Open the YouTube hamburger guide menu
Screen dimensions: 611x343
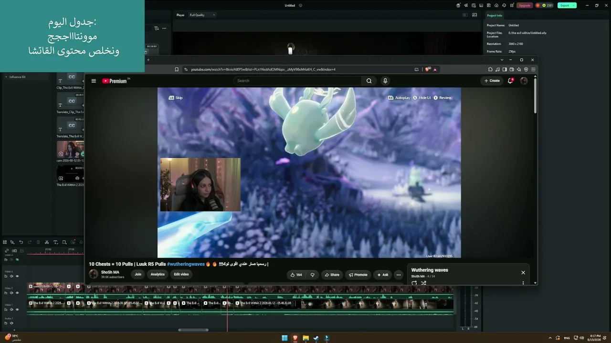(x=94, y=81)
